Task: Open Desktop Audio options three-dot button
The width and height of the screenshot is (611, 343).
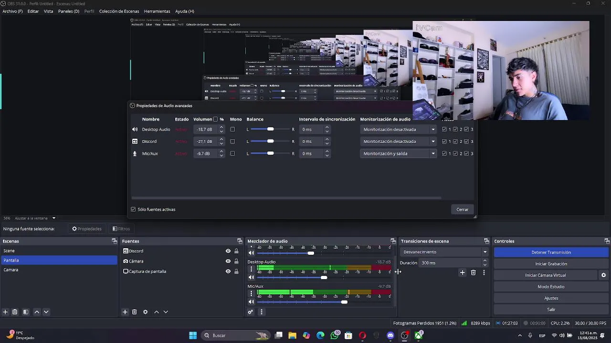Action: click(x=251, y=269)
